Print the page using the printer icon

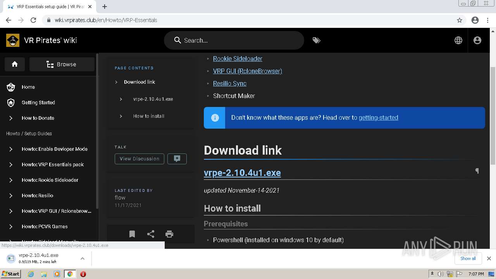tap(169, 234)
